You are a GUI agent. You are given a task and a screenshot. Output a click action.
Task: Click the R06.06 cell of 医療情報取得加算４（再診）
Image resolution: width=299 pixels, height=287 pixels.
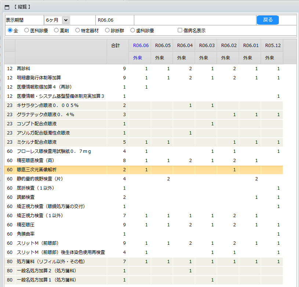coord(140,87)
